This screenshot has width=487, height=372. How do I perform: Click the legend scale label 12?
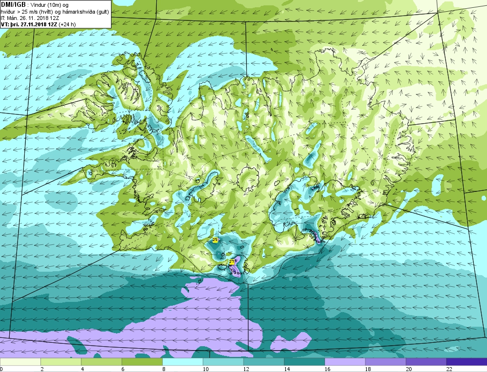pos(246,369)
